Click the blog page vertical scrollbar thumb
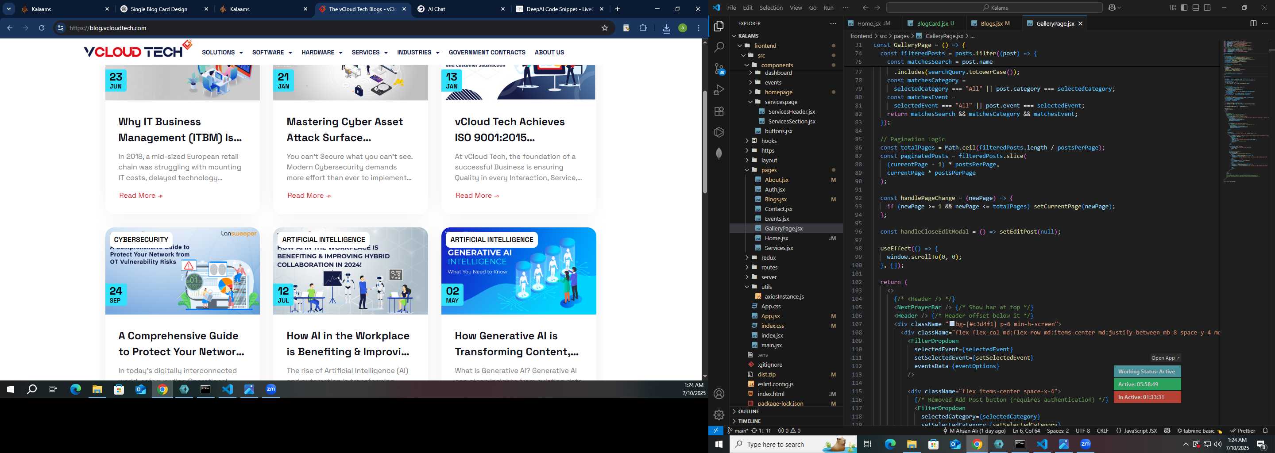The height and width of the screenshot is (453, 1275). tap(704, 142)
